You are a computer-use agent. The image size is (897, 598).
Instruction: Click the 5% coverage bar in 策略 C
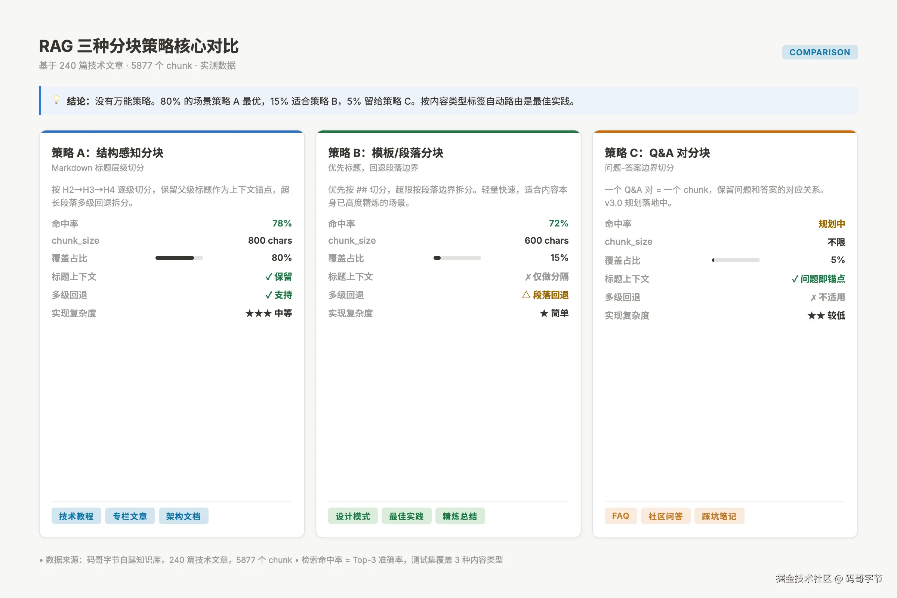point(736,260)
